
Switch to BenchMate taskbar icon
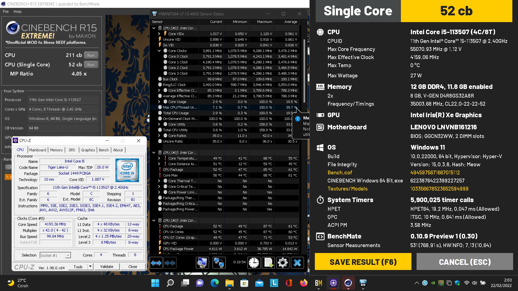[319, 283]
